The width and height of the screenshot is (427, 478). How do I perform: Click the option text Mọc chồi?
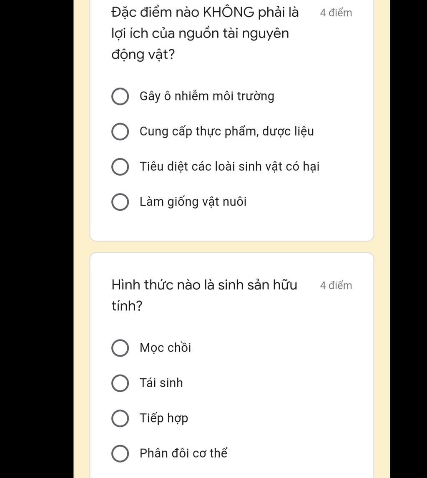(x=165, y=348)
